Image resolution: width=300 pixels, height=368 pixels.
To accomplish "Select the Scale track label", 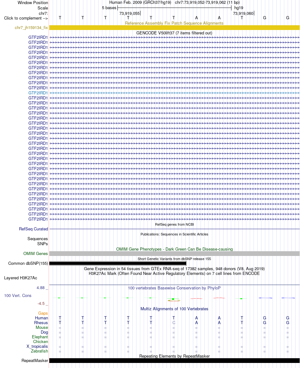I will pyautogui.click(x=43, y=8).
